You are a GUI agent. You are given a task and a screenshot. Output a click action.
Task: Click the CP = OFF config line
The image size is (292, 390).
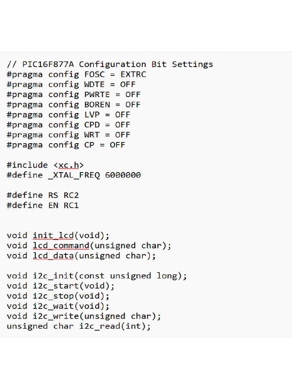(66, 145)
